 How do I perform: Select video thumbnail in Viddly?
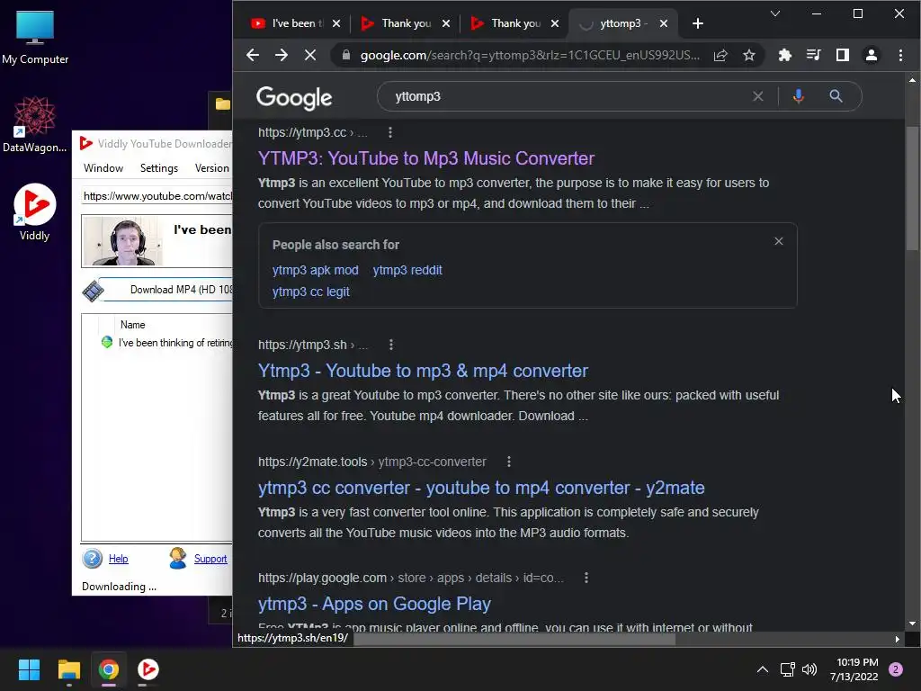pos(123,241)
